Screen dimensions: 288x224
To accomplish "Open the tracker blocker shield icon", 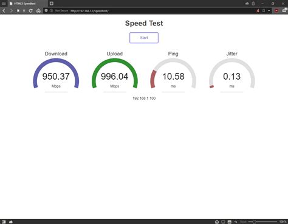I will (46, 10).
